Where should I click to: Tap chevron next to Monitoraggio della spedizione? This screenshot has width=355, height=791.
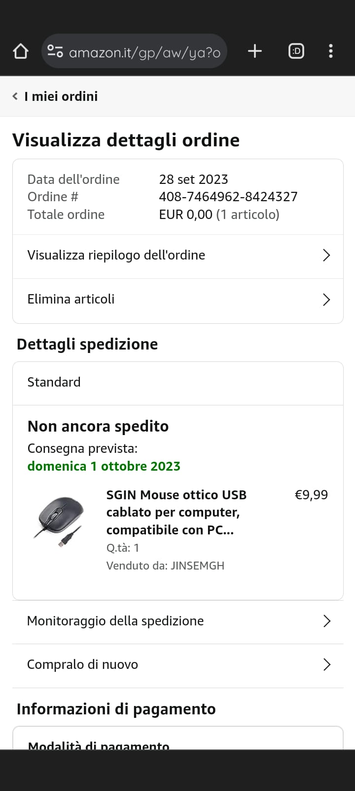(x=326, y=621)
